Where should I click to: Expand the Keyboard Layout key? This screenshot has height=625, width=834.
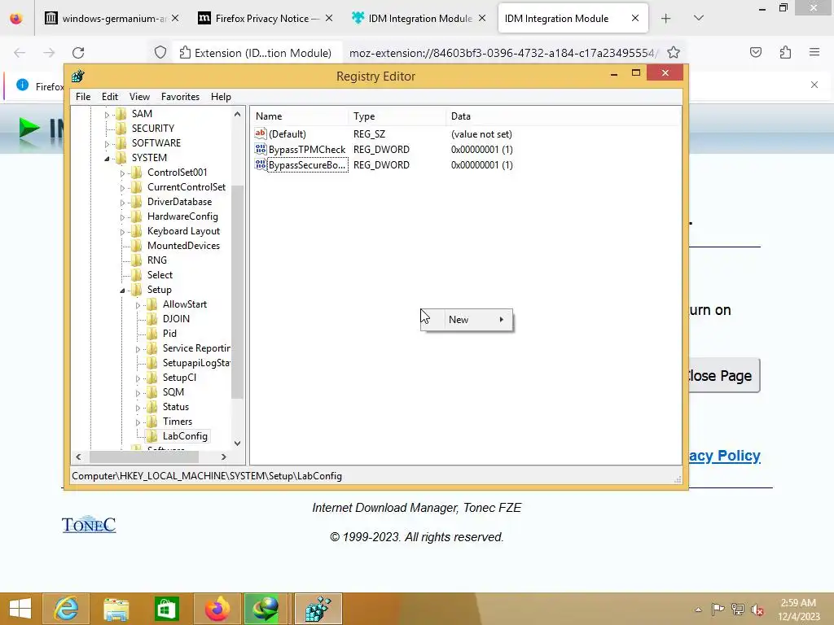click(122, 232)
